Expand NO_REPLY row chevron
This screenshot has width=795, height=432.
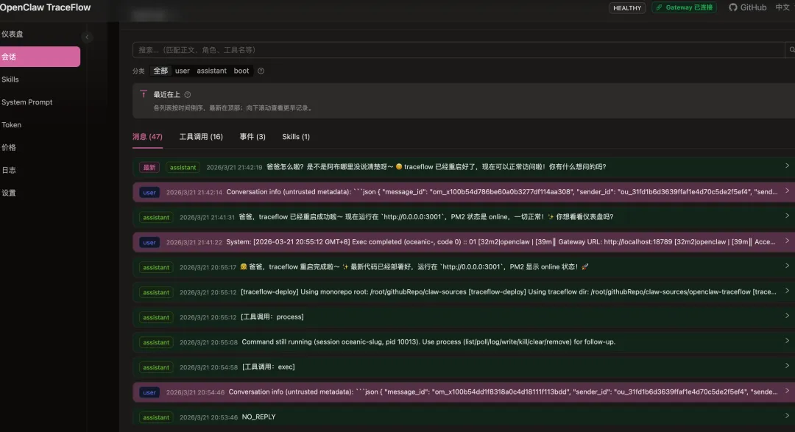pyautogui.click(x=787, y=416)
